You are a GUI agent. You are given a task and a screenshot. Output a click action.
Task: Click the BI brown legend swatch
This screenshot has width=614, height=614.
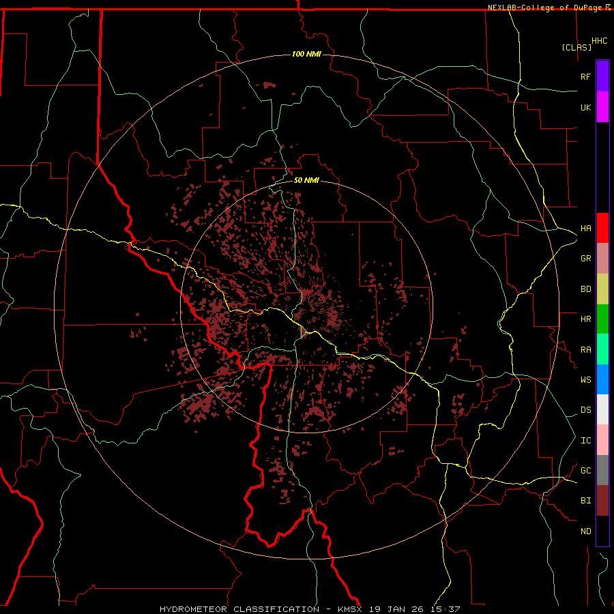[602, 501]
